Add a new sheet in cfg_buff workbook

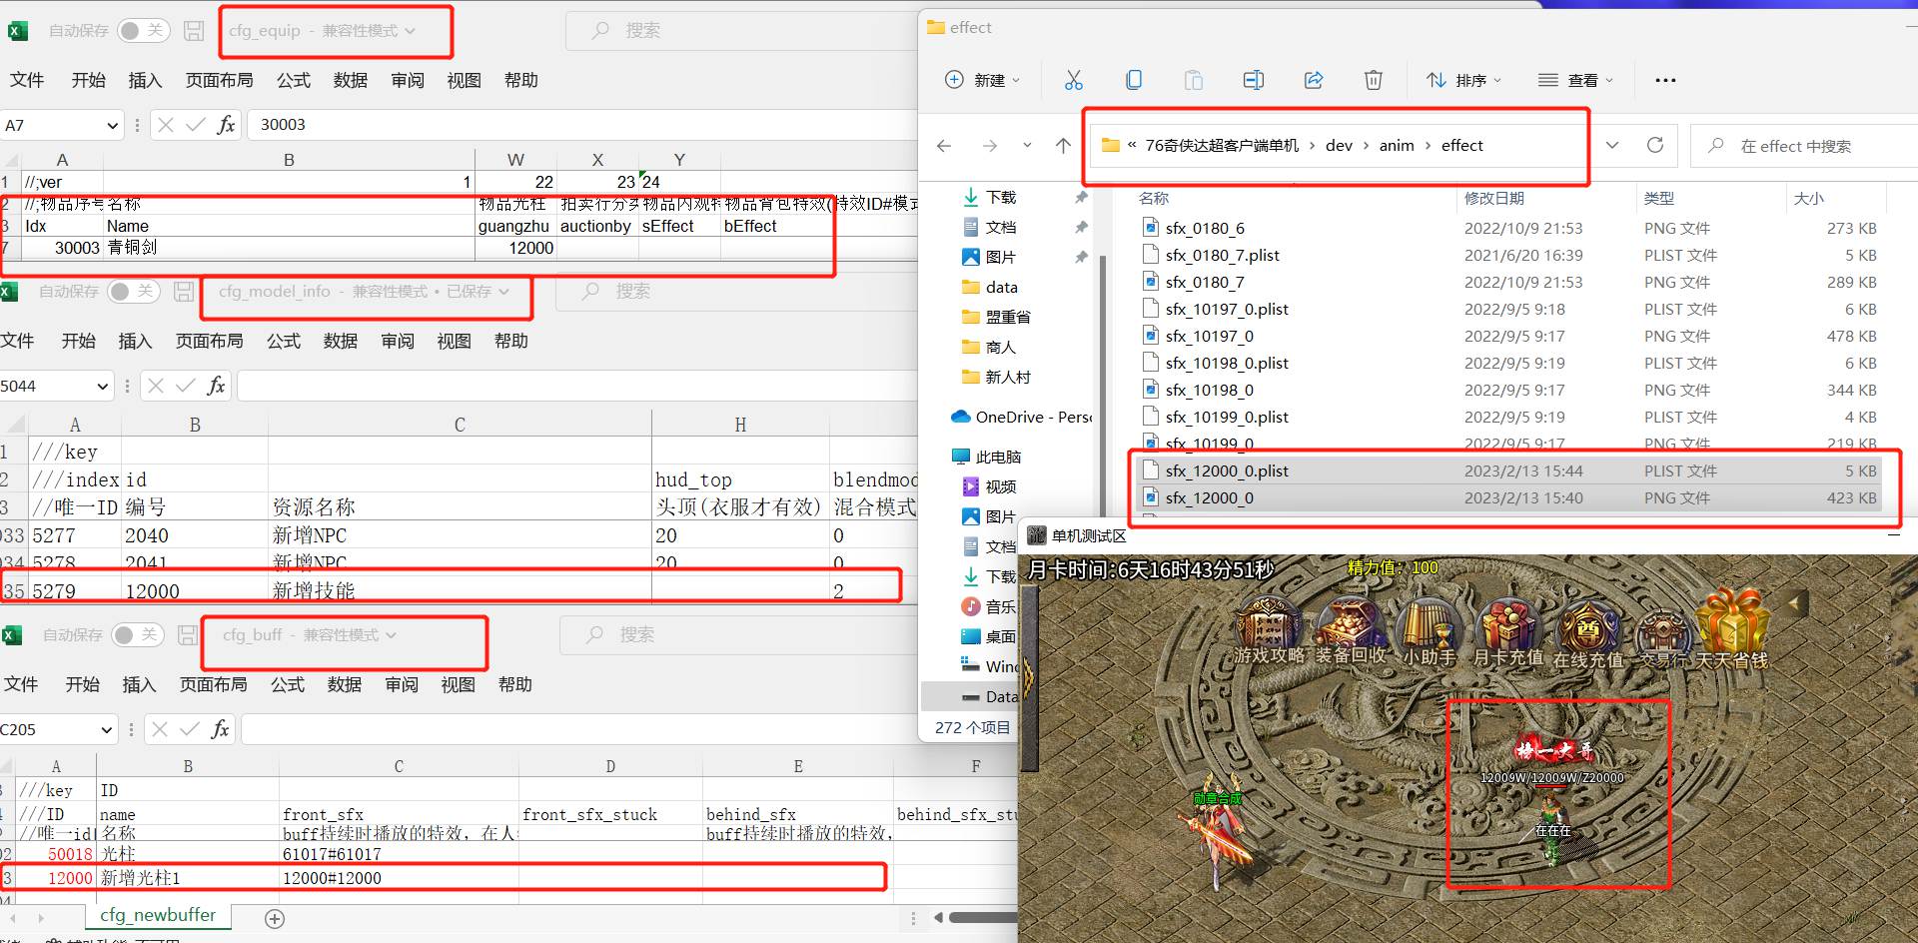[x=275, y=918]
